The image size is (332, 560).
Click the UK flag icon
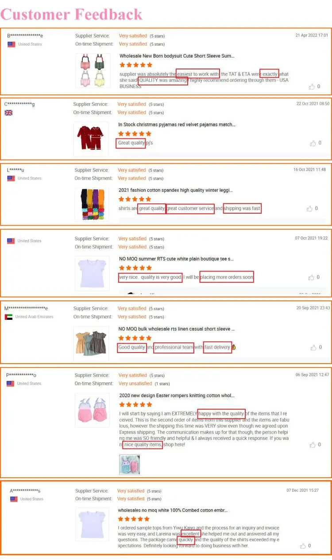[x=8, y=113]
